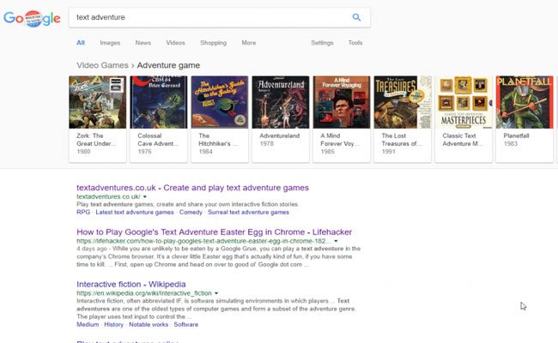The image size is (558, 343).
Task: Open the RPG sitelink
Action: (x=83, y=212)
